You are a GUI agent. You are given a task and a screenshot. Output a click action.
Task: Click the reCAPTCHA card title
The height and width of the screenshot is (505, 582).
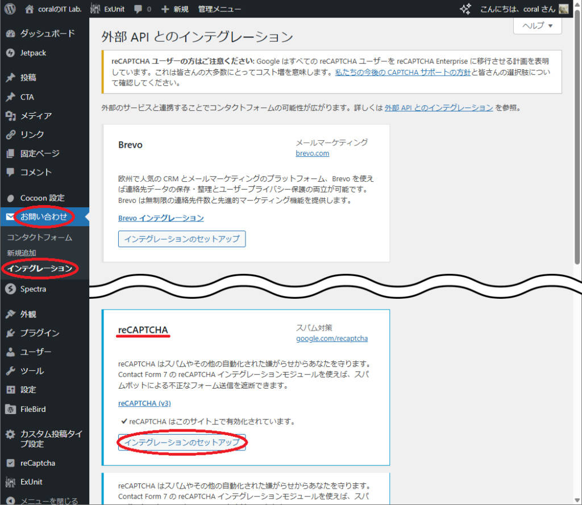pyautogui.click(x=143, y=330)
